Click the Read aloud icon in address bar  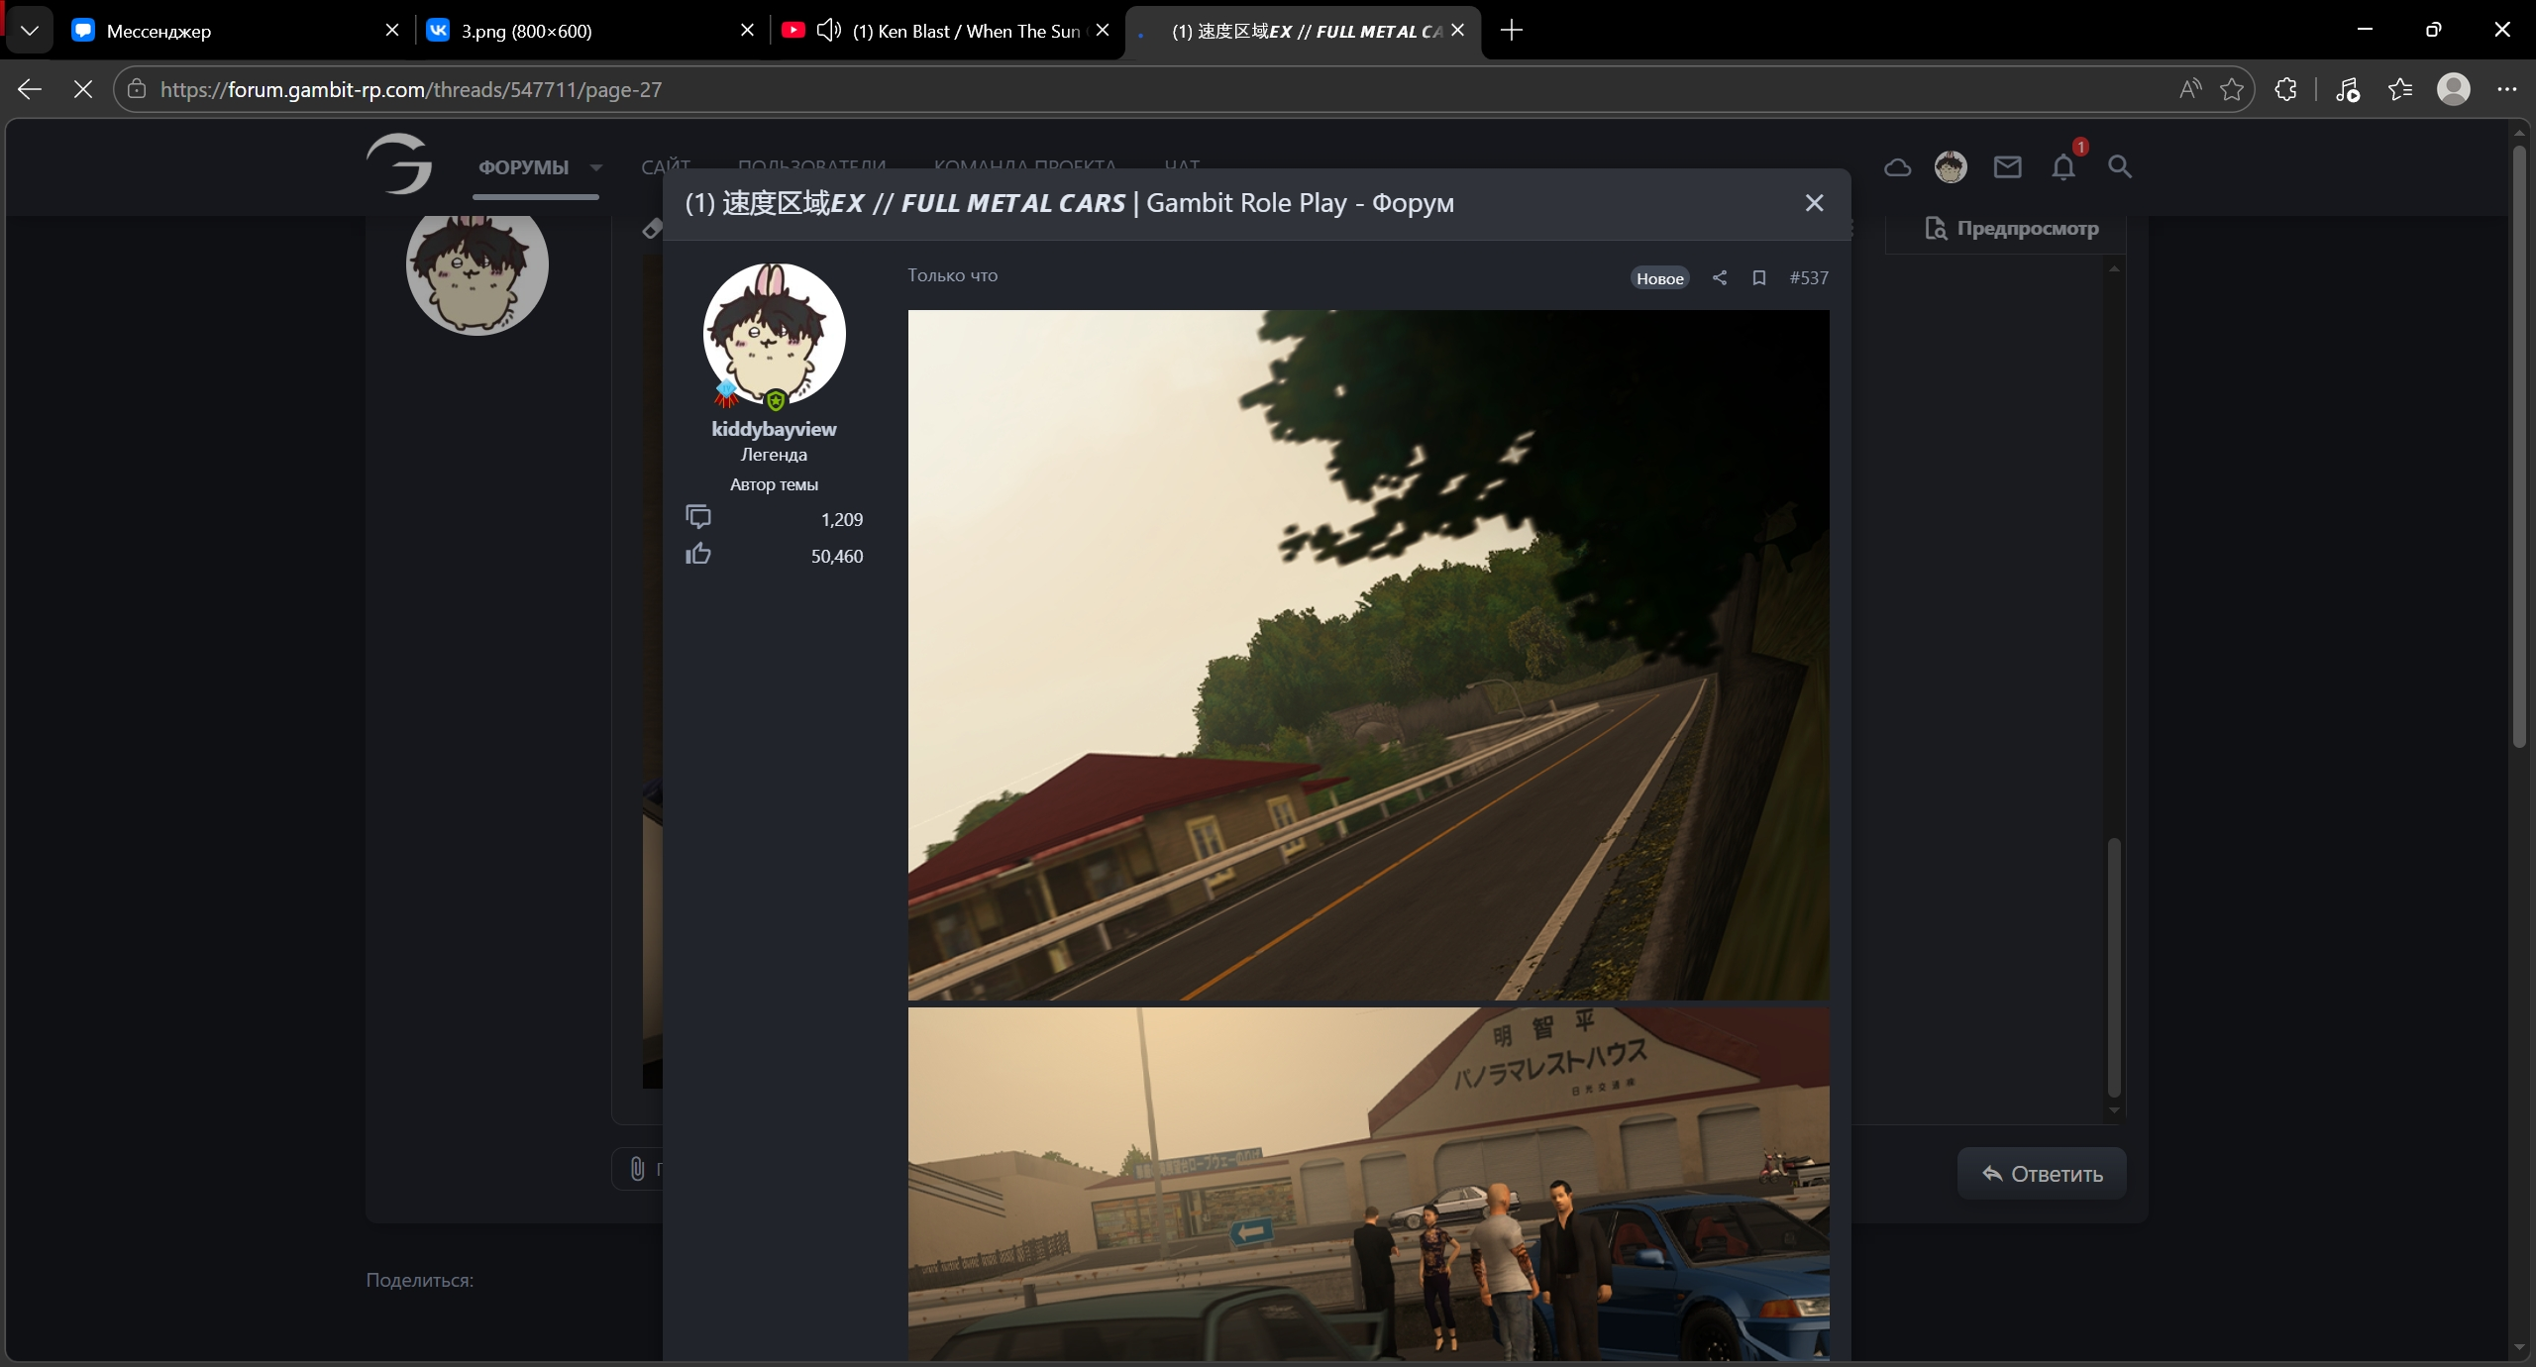[x=2190, y=89]
